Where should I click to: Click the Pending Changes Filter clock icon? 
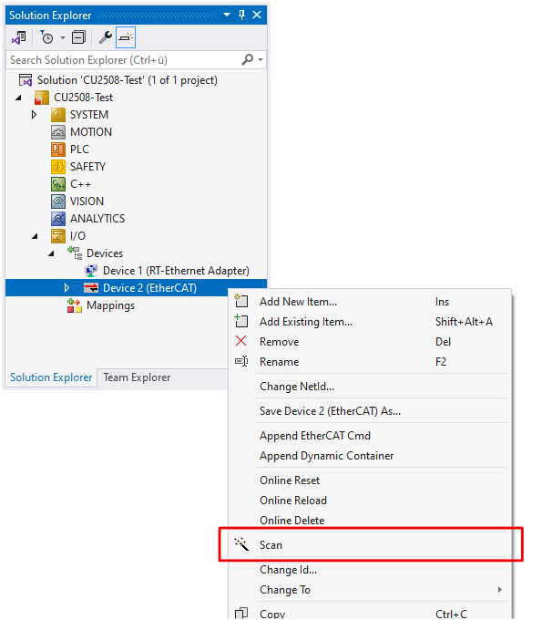click(x=47, y=37)
